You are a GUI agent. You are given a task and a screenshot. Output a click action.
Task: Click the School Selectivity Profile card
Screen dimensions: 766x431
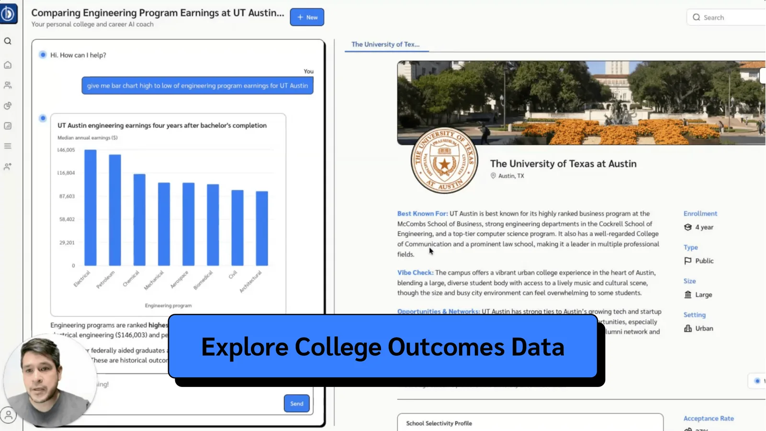530,422
